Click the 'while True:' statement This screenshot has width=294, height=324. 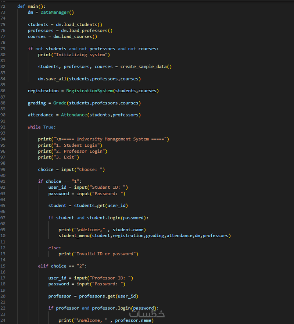click(x=42, y=127)
